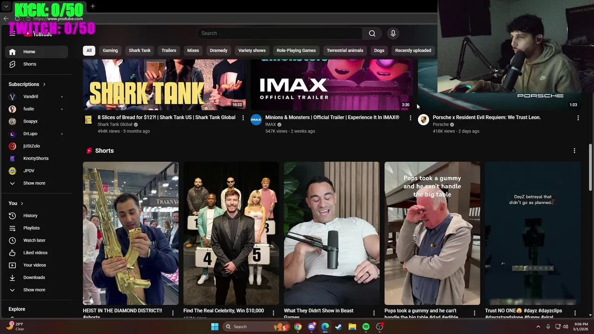This screenshot has width=594, height=334.
Task: Select the All filter chip
Action: [89, 51]
